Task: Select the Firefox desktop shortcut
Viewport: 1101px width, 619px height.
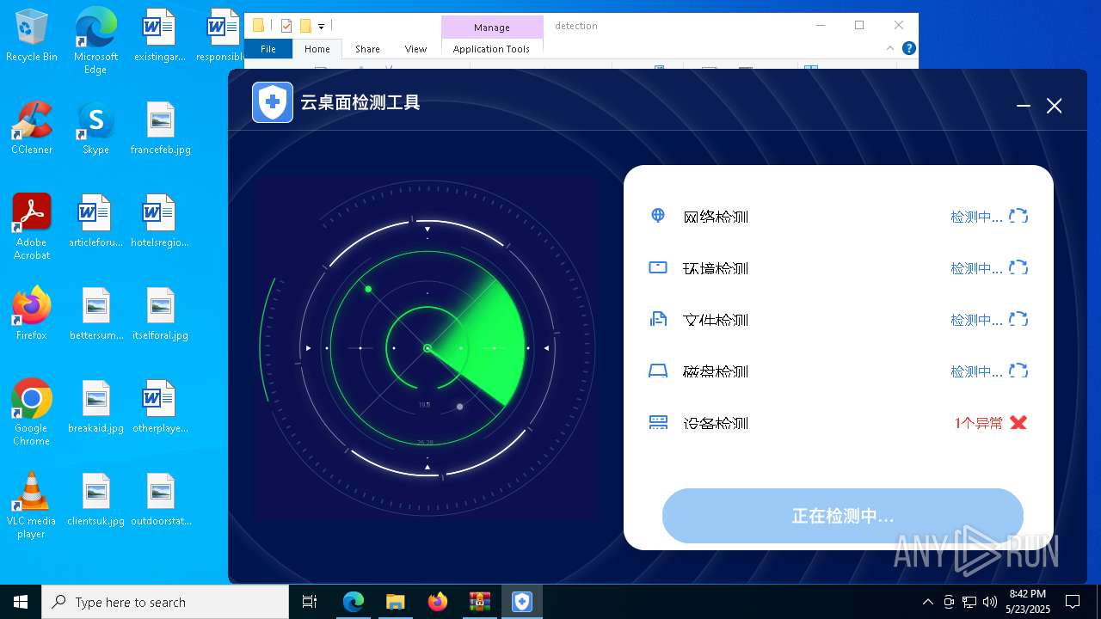Action: click(32, 314)
